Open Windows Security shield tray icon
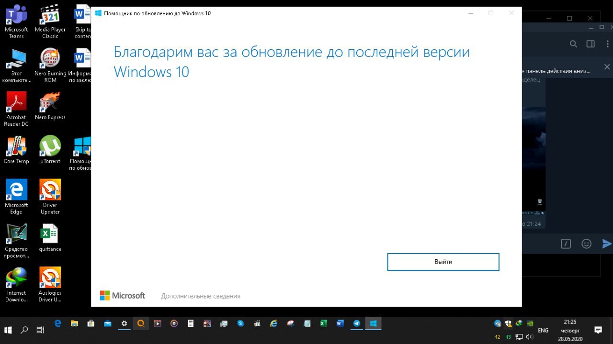 click(x=509, y=323)
